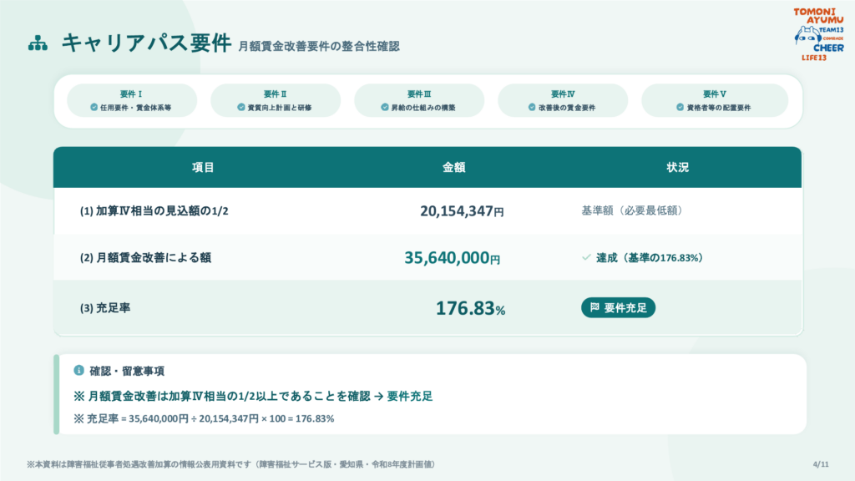Click the flag icon in 要件充足 badge

(x=594, y=307)
